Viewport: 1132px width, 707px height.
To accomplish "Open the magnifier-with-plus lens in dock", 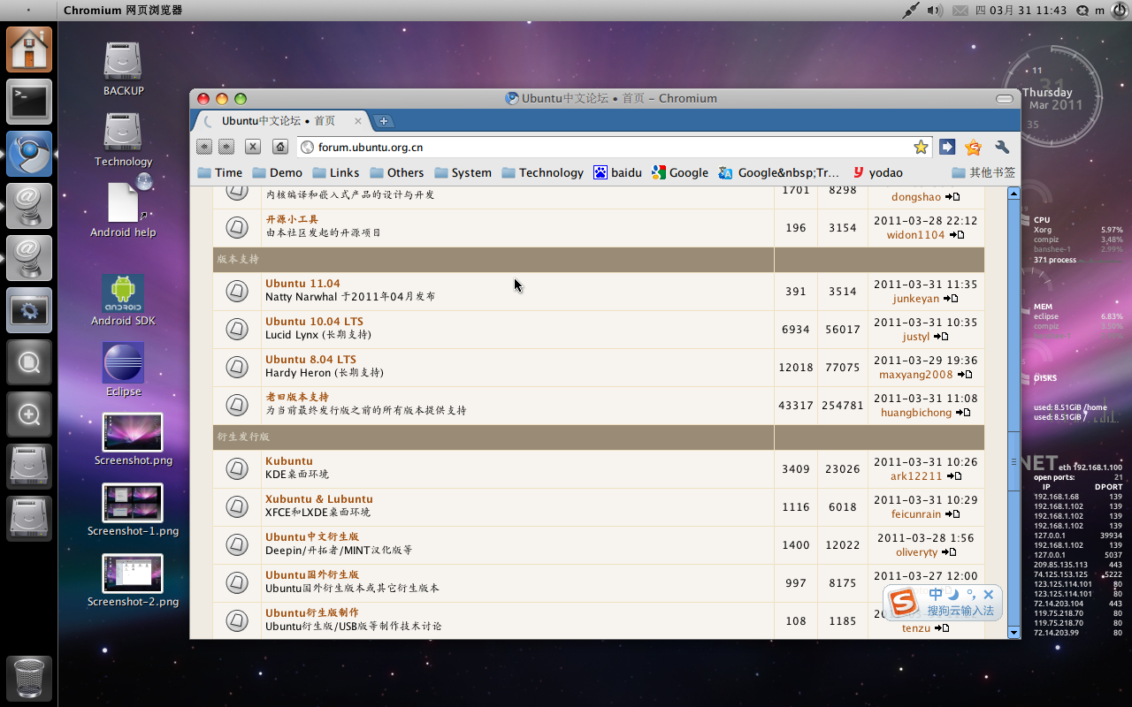I will (30, 414).
